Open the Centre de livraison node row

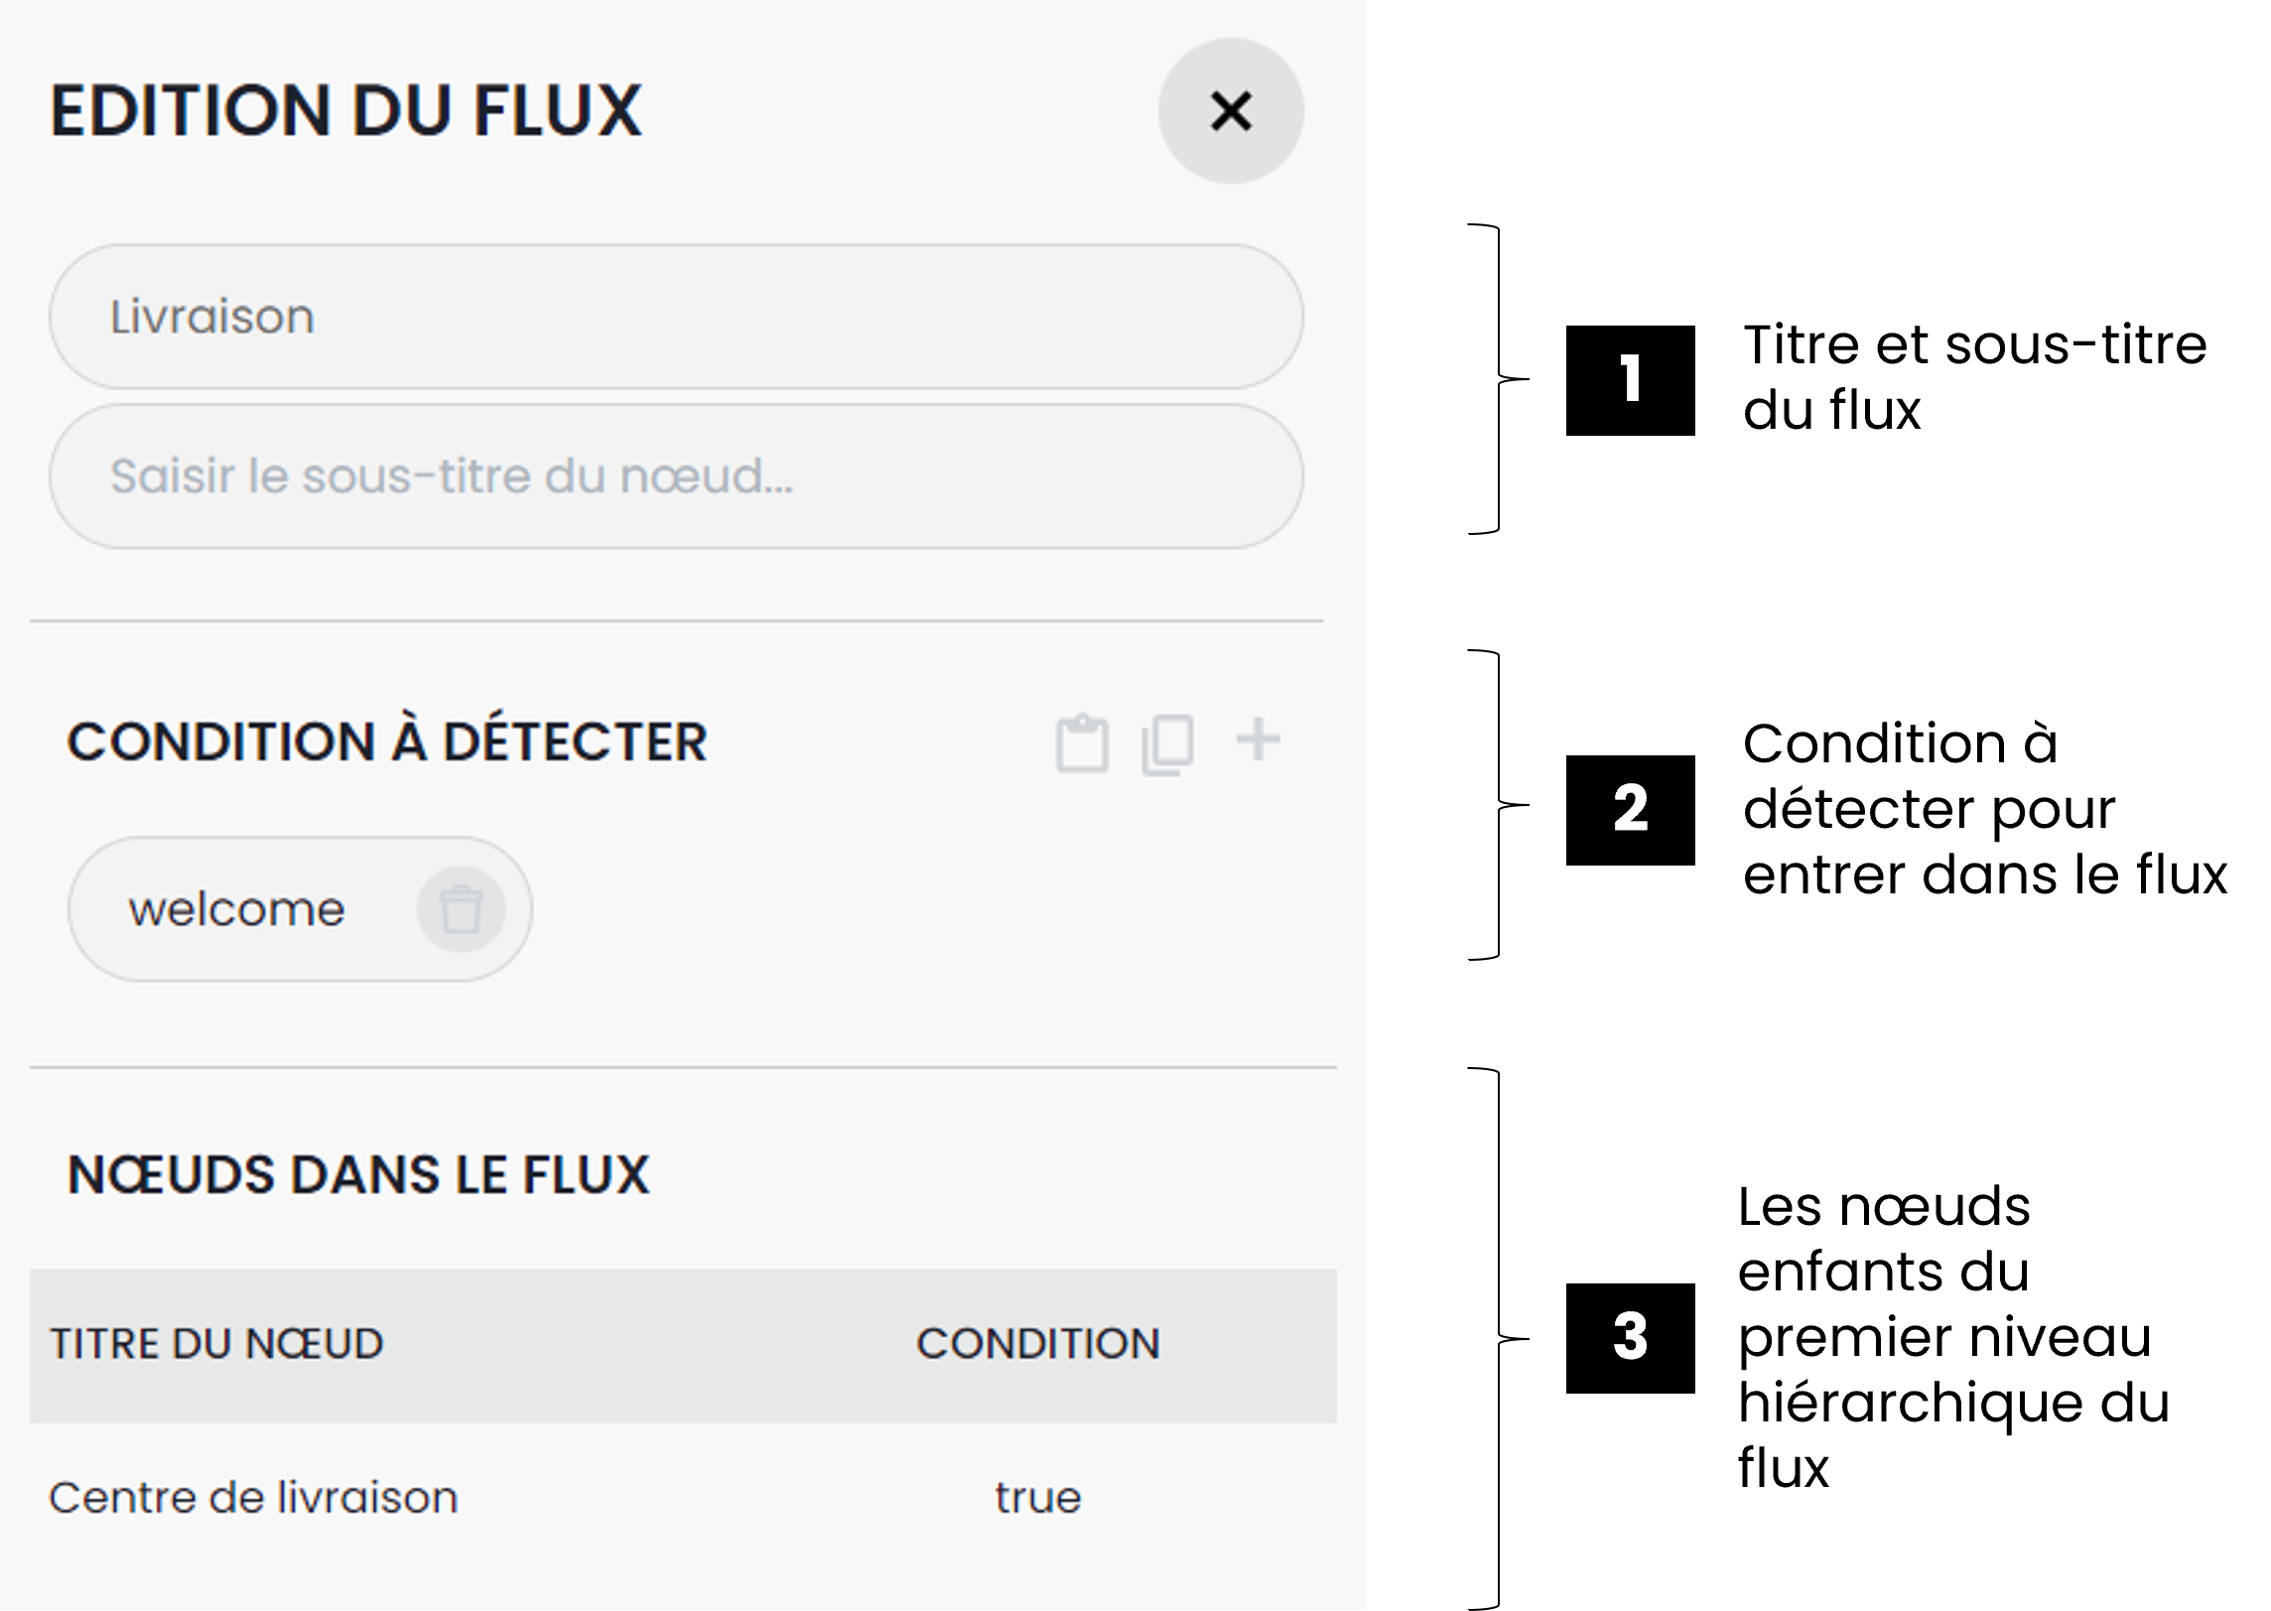point(253,1498)
